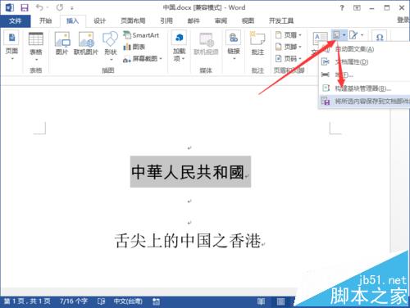The height and width of the screenshot is (308, 410).
Task: Click the Save icon in quick access toolbar
Action: point(25,7)
